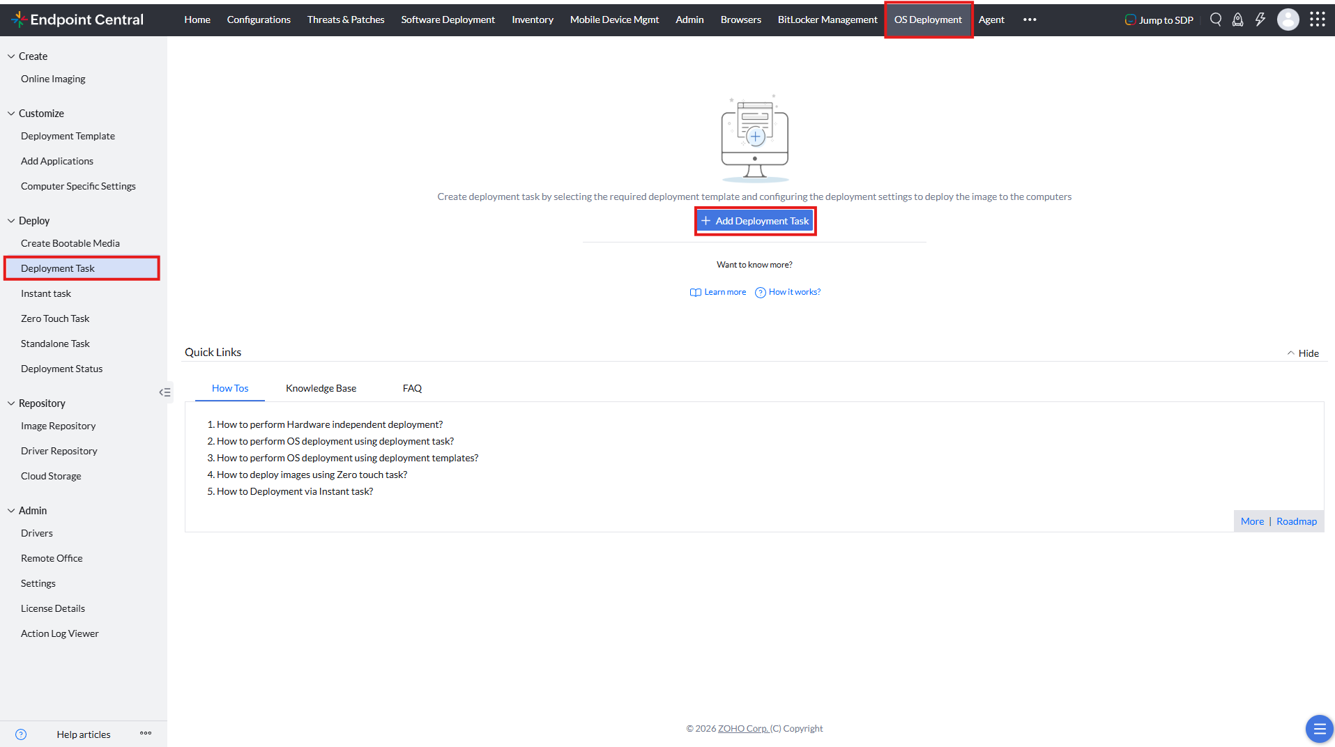The image size is (1335, 747).
Task: Open the Configurations menu
Action: pos(259,20)
